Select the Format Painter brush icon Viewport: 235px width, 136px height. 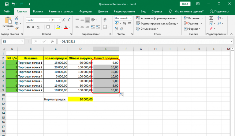tap(17, 29)
